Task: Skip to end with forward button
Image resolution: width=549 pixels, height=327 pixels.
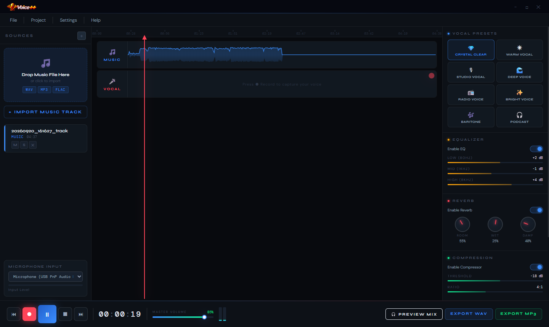Action: (81, 314)
